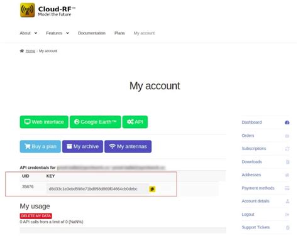Click the Account details sidebar icon
The width and height of the screenshot is (298, 236).
coord(287,201)
